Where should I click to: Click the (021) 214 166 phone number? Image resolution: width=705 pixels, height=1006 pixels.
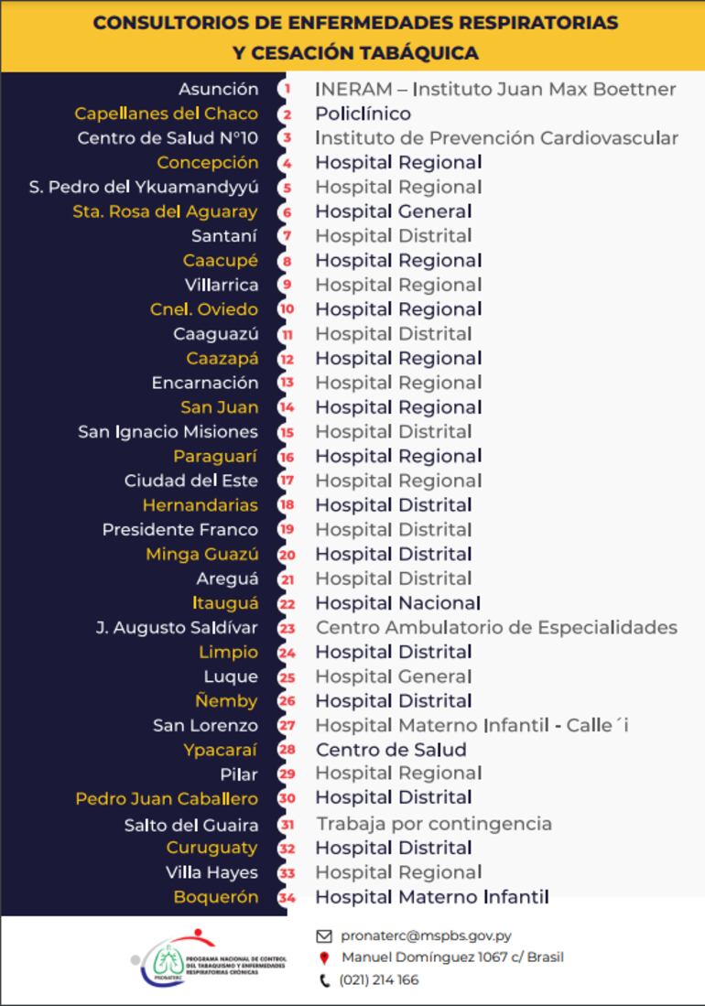[x=379, y=980]
